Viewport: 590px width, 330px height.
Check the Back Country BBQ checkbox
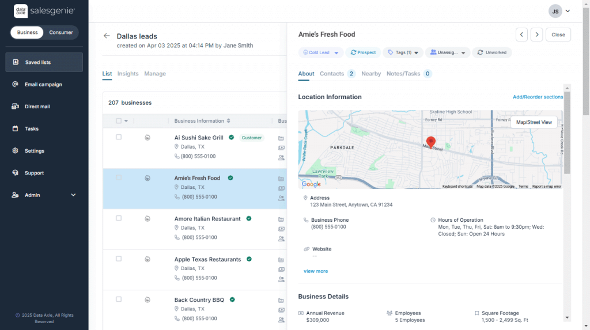[119, 299]
